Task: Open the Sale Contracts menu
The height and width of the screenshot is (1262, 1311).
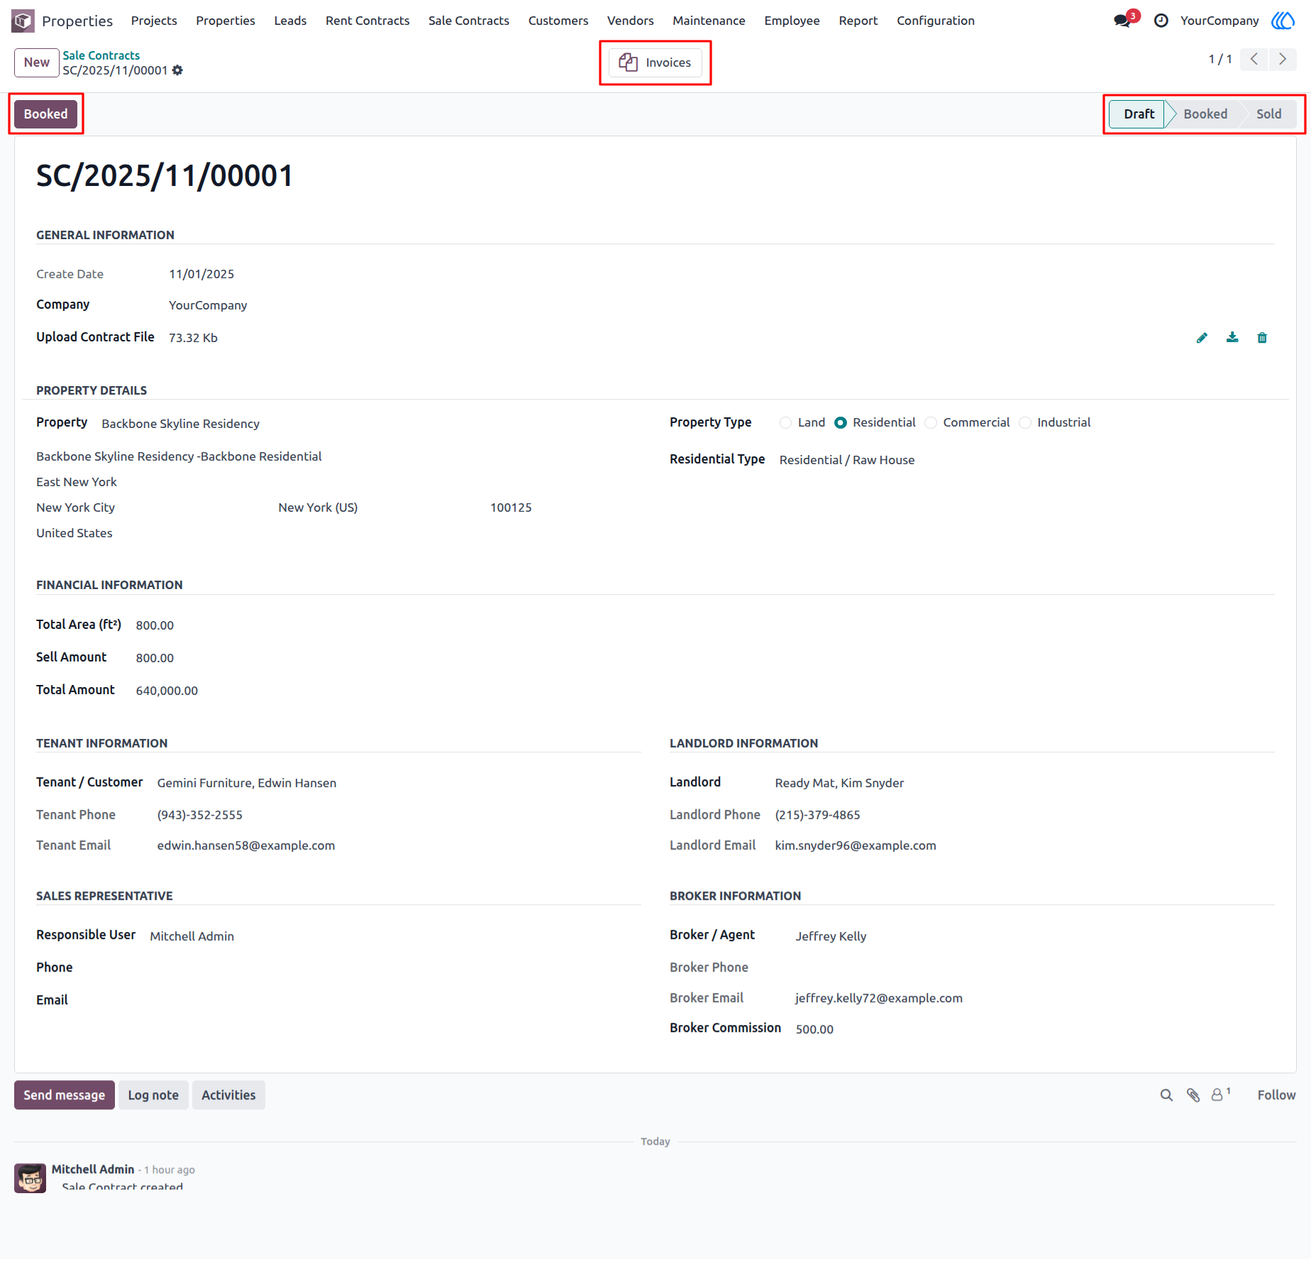Action: [468, 21]
